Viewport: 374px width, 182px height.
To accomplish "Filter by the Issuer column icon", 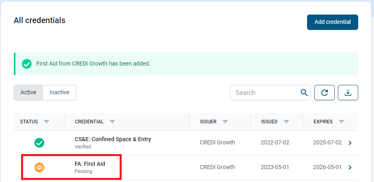I will [x=225, y=122].
